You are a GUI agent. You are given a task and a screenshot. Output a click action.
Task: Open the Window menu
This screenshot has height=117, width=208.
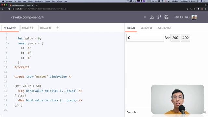(x=59, y=1)
